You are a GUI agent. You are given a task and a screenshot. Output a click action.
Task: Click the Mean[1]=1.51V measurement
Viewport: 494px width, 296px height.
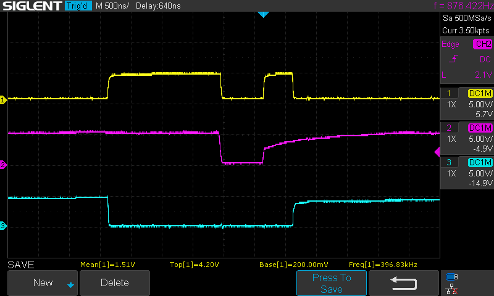click(x=107, y=265)
